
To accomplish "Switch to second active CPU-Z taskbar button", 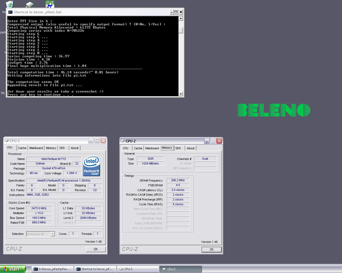I will [x=181, y=269].
